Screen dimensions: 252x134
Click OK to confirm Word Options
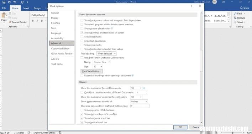pos(180,127)
